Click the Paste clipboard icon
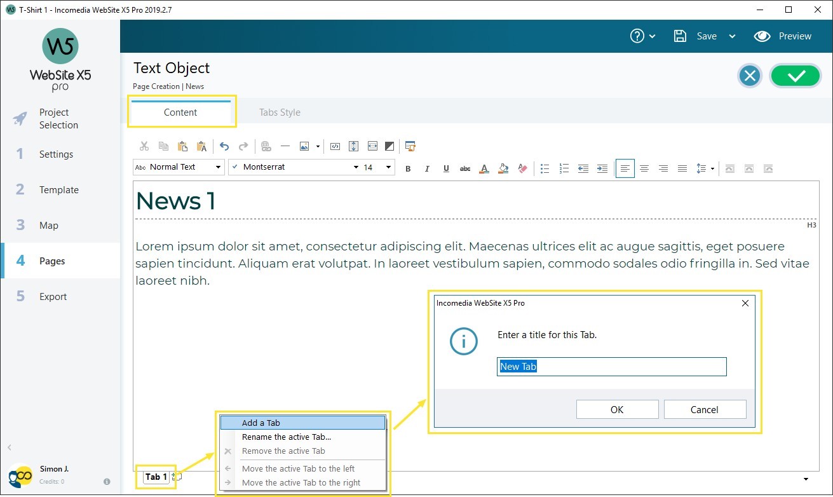Viewport: 833px width, 497px height. click(x=182, y=146)
